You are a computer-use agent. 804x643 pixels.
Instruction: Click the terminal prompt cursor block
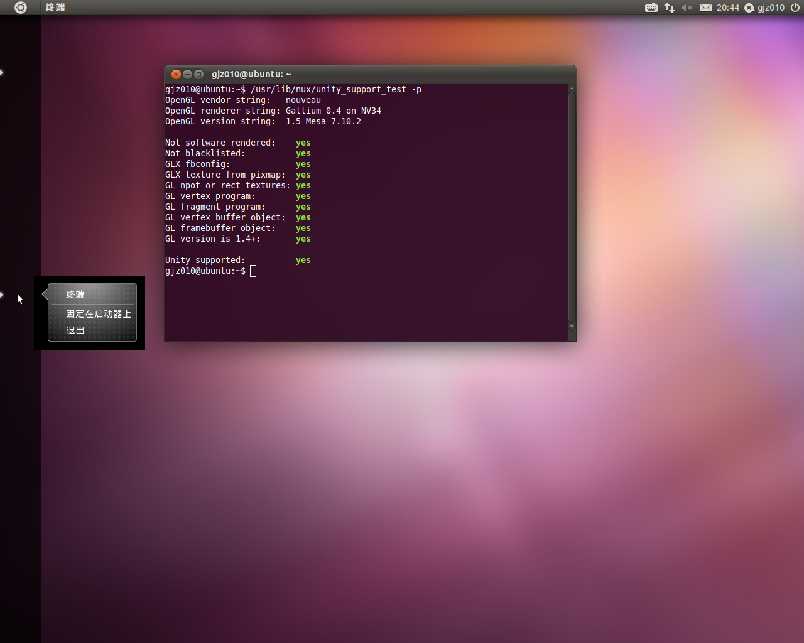[253, 271]
